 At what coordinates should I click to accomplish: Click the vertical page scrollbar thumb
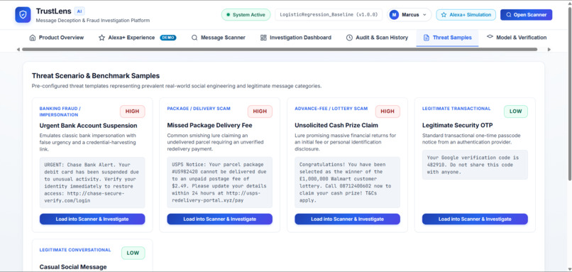coord(570,93)
